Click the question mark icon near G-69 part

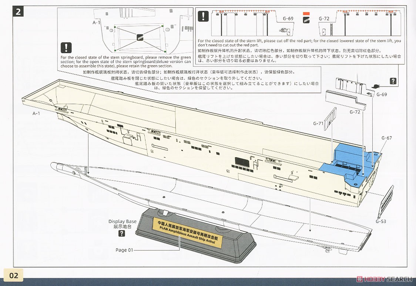coord(393,81)
